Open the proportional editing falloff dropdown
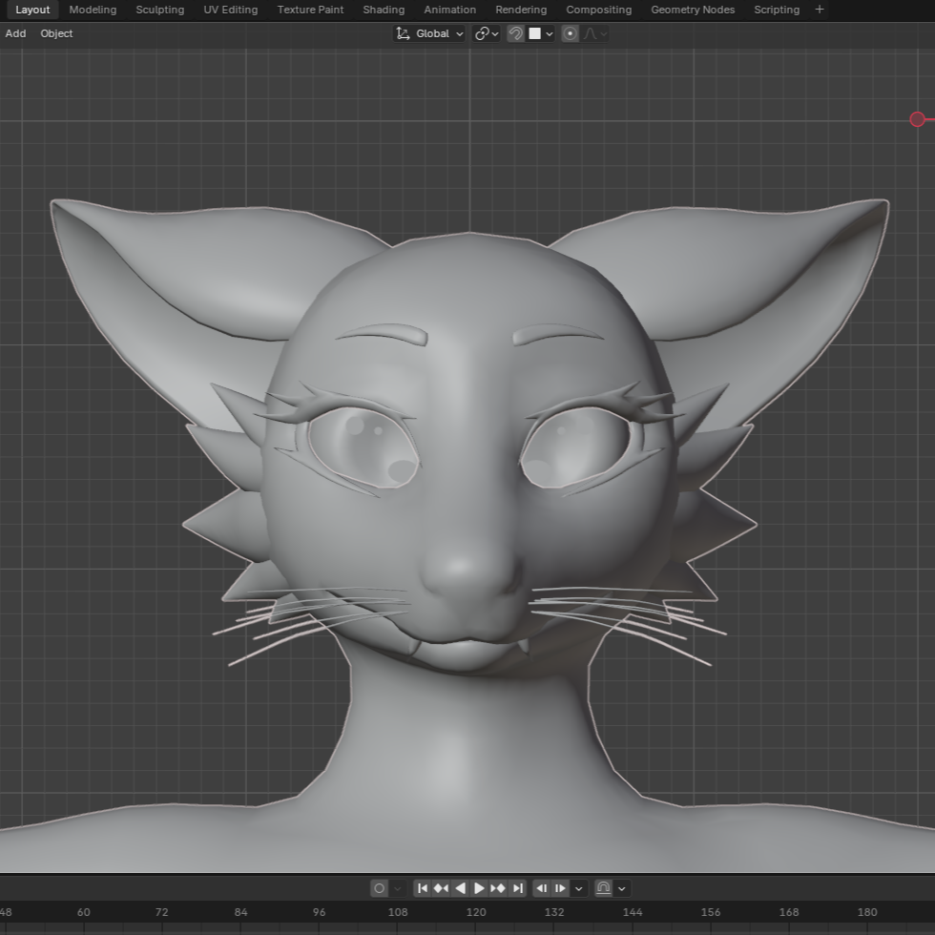The height and width of the screenshot is (935, 935). (595, 34)
